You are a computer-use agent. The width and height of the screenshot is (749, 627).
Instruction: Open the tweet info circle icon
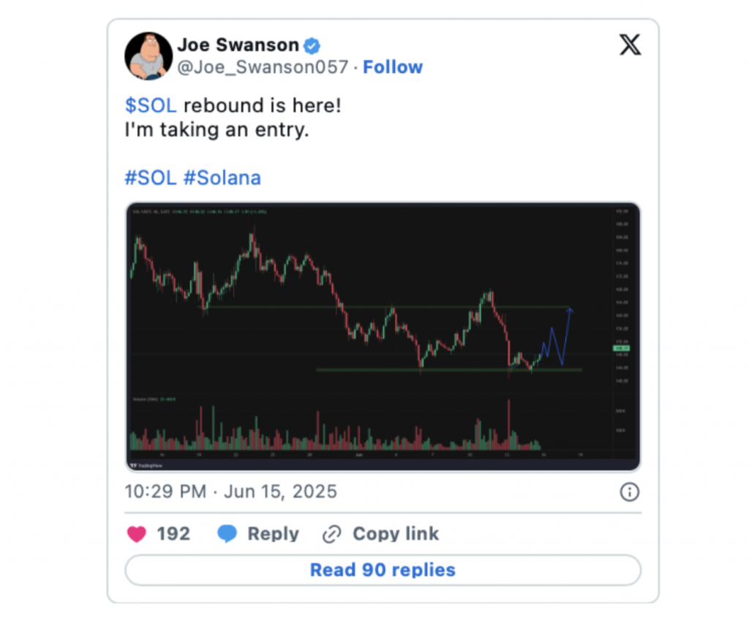click(629, 492)
